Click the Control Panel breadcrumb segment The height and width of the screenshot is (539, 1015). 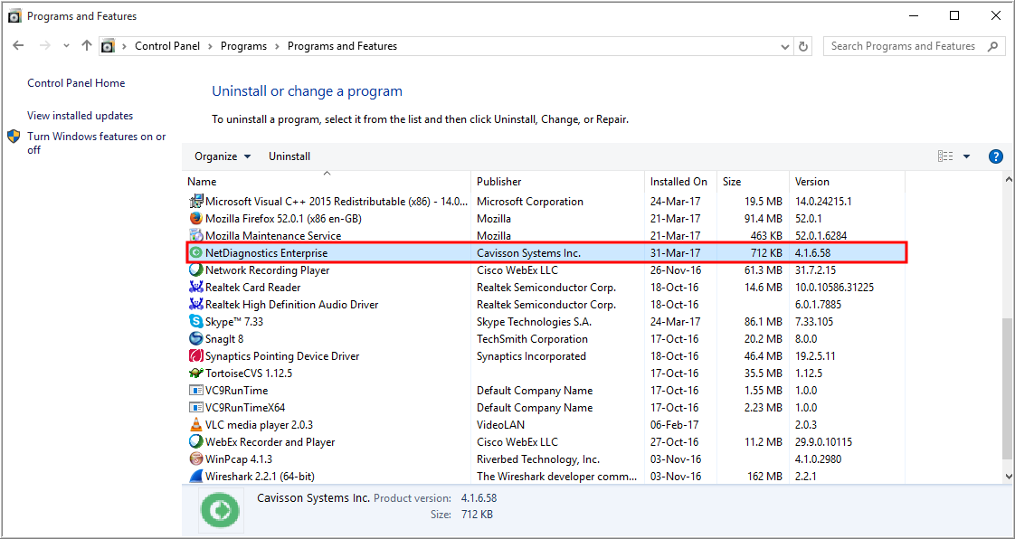click(167, 46)
